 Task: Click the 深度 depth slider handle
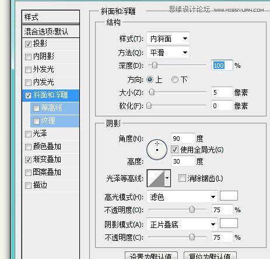click(155, 65)
